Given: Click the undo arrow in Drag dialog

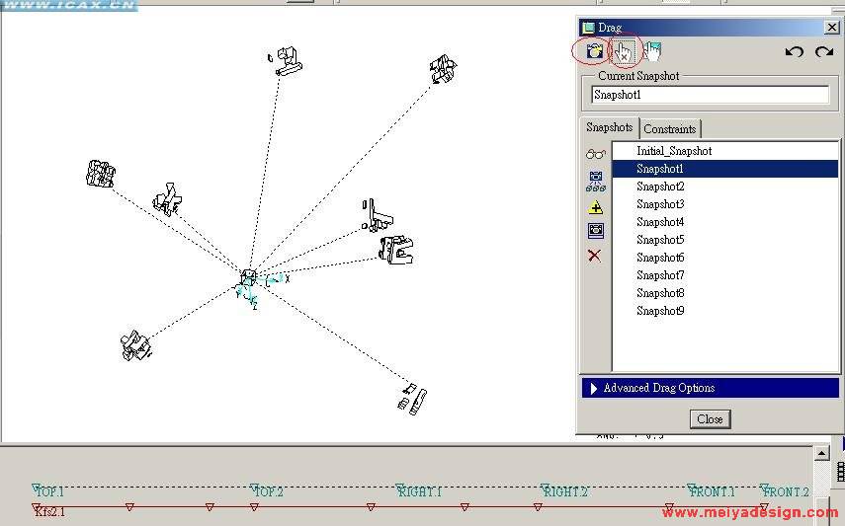Looking at the screenshot, I should [794, 52].
